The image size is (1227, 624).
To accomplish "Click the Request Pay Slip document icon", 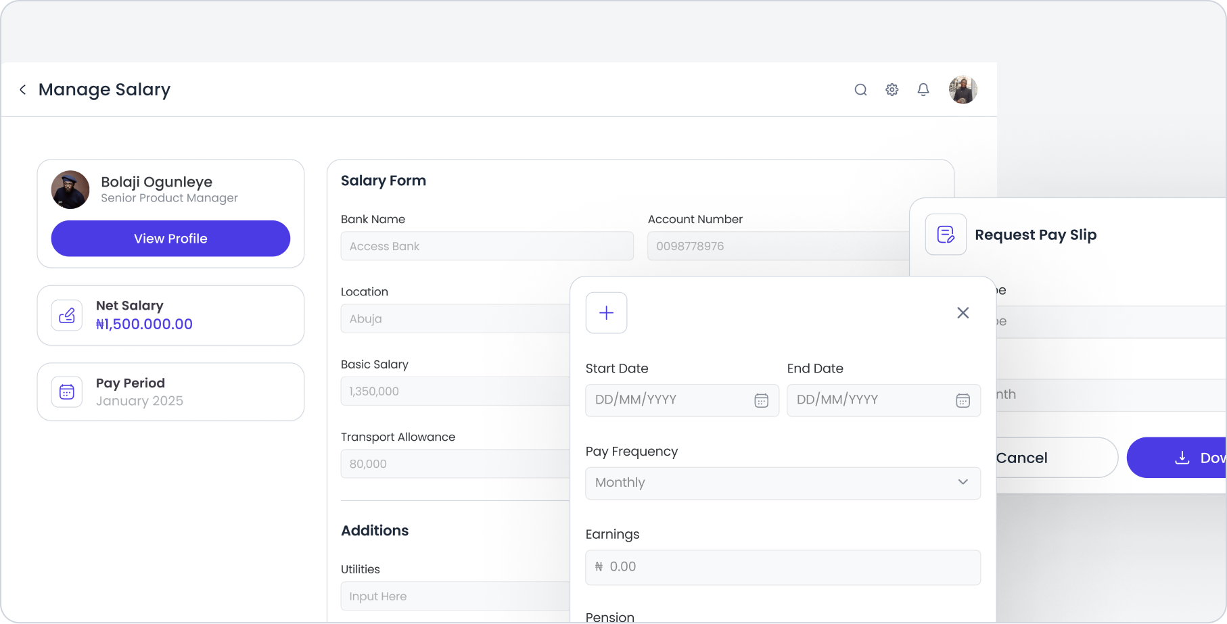I will click(x=946, y=235).
